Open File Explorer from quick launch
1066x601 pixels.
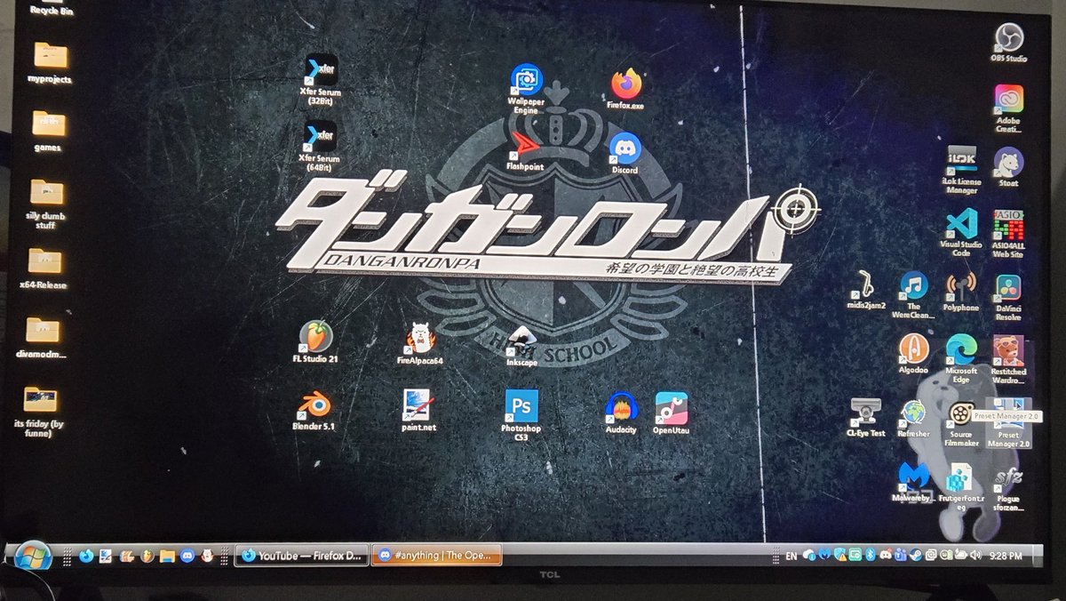(168, 556)
